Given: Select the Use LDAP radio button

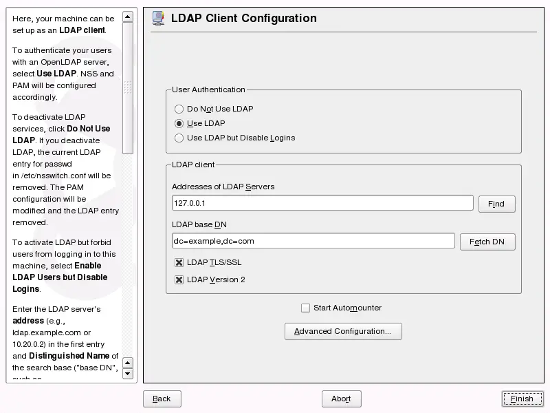Looking at the screenshot, I should coord(179,123).
